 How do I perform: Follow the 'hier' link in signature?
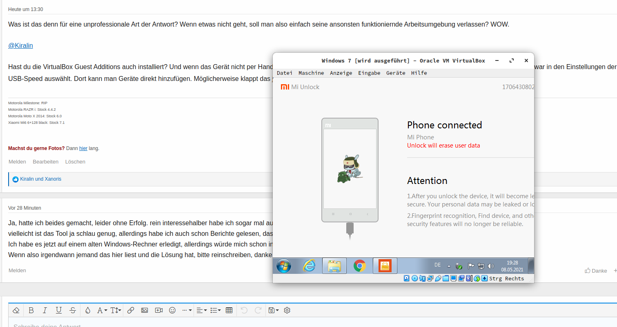point(83,148)
